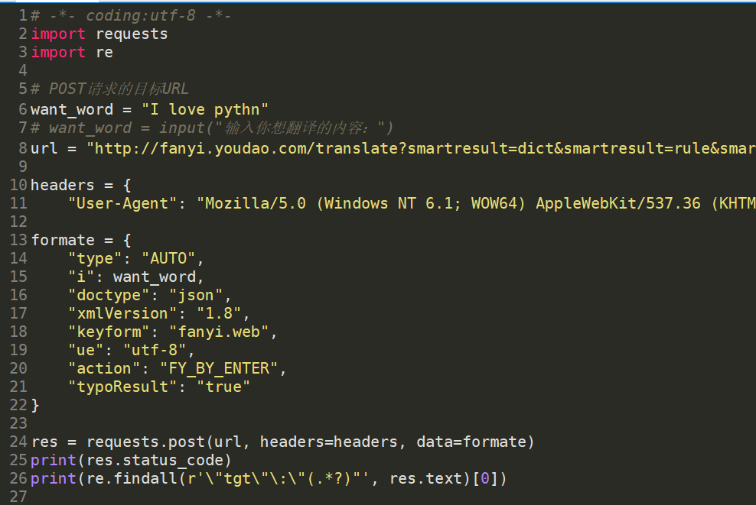
Task: Click line number 13 in the gutter
Action: (18, 240)
